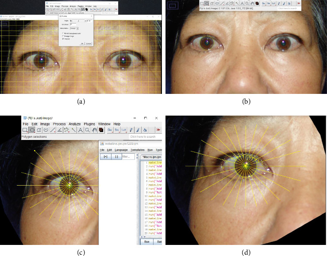Select Hand scrolling tool in panel (c)
The width and height of the screenshot is (327, 256).
pyautogui.click(x=94, y=130)
